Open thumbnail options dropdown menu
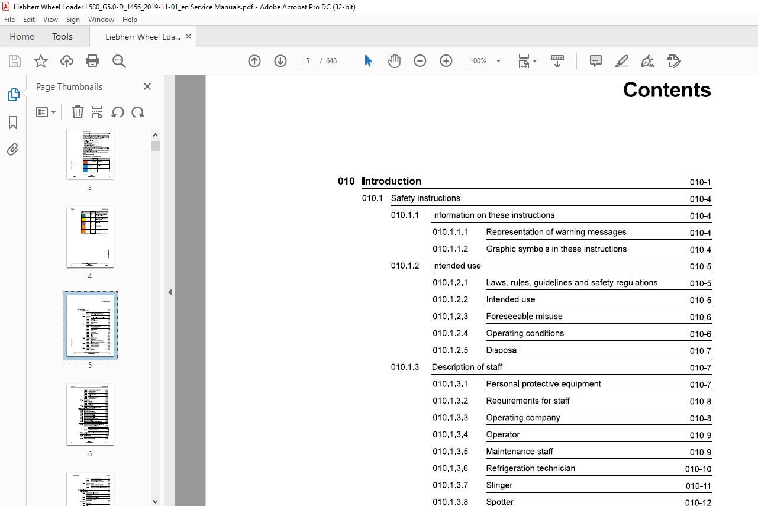758x506 pixels. pyautogui.click(x=46, y=112)
